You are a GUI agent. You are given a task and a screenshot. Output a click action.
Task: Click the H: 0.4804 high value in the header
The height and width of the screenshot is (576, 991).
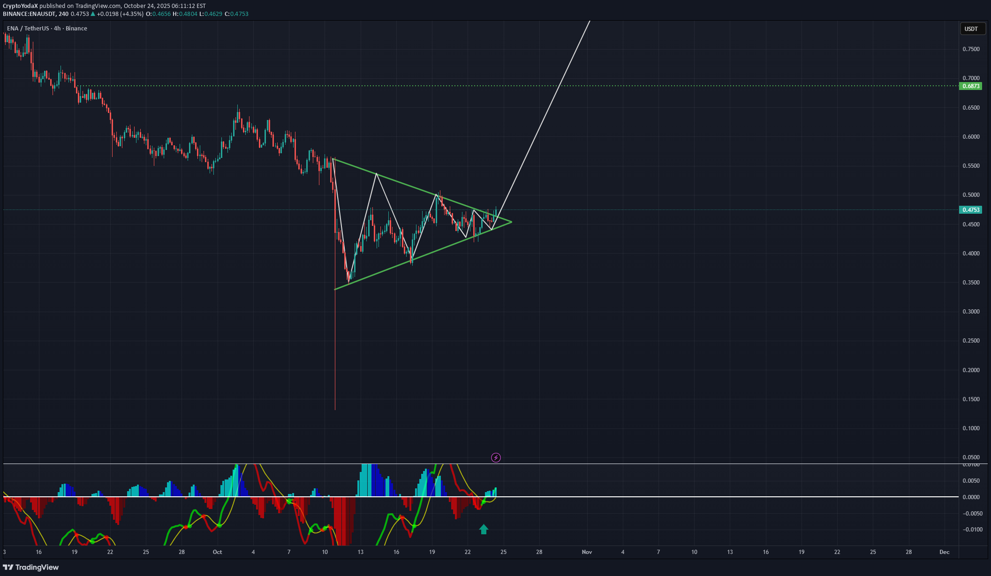(185, 14)
